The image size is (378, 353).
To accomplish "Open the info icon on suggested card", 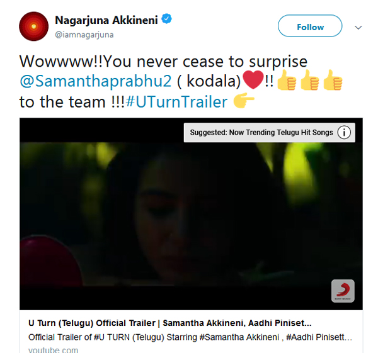I will 344,132.
